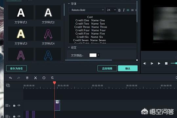Apply text style 文字样式1 preset
Viewport: 177px width, 118px height.
point(21,12)
